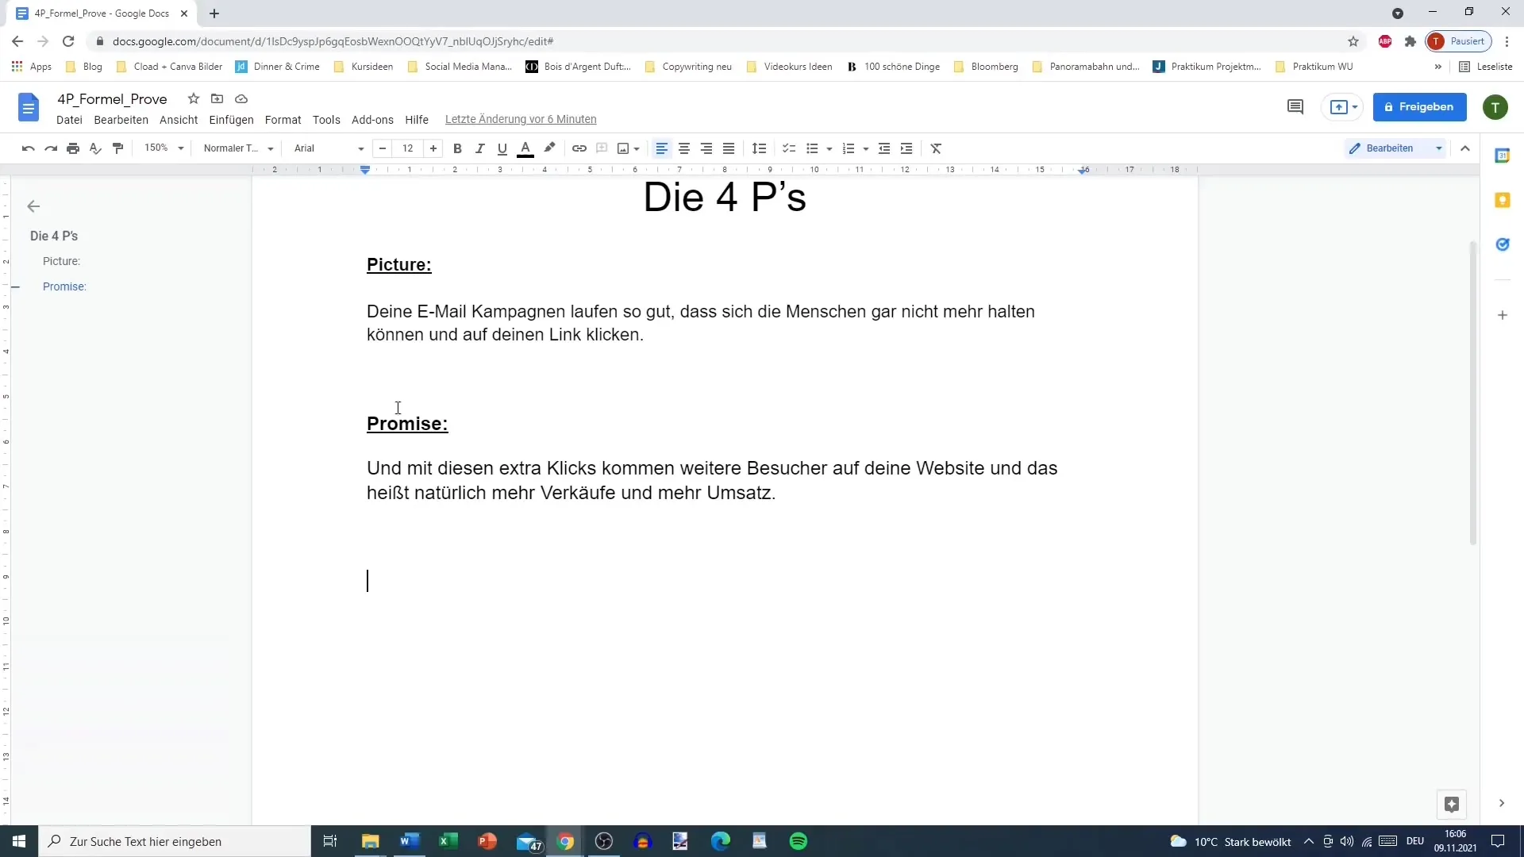Add a comment from toolbar icon

pyautogui.click(x=602, y=148)
